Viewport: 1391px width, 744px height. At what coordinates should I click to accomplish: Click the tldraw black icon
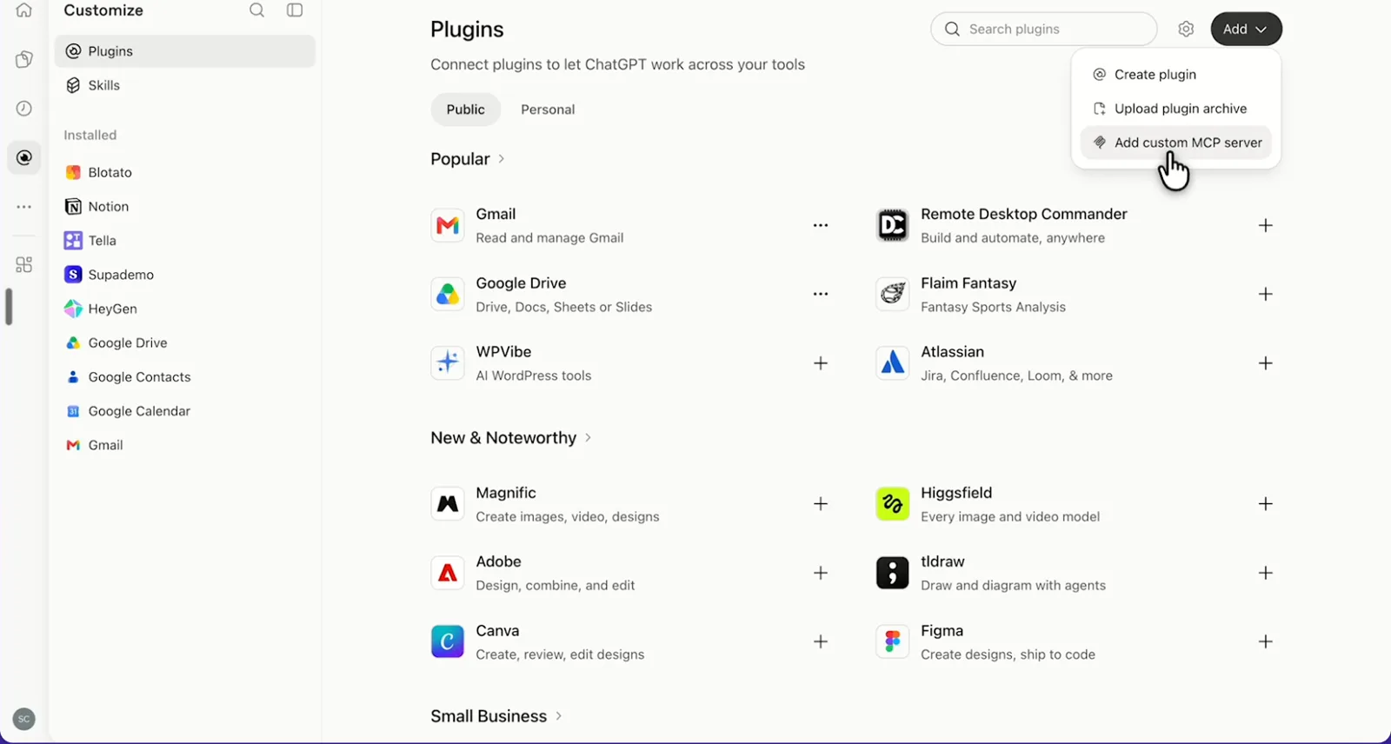(x=893, y=573)
